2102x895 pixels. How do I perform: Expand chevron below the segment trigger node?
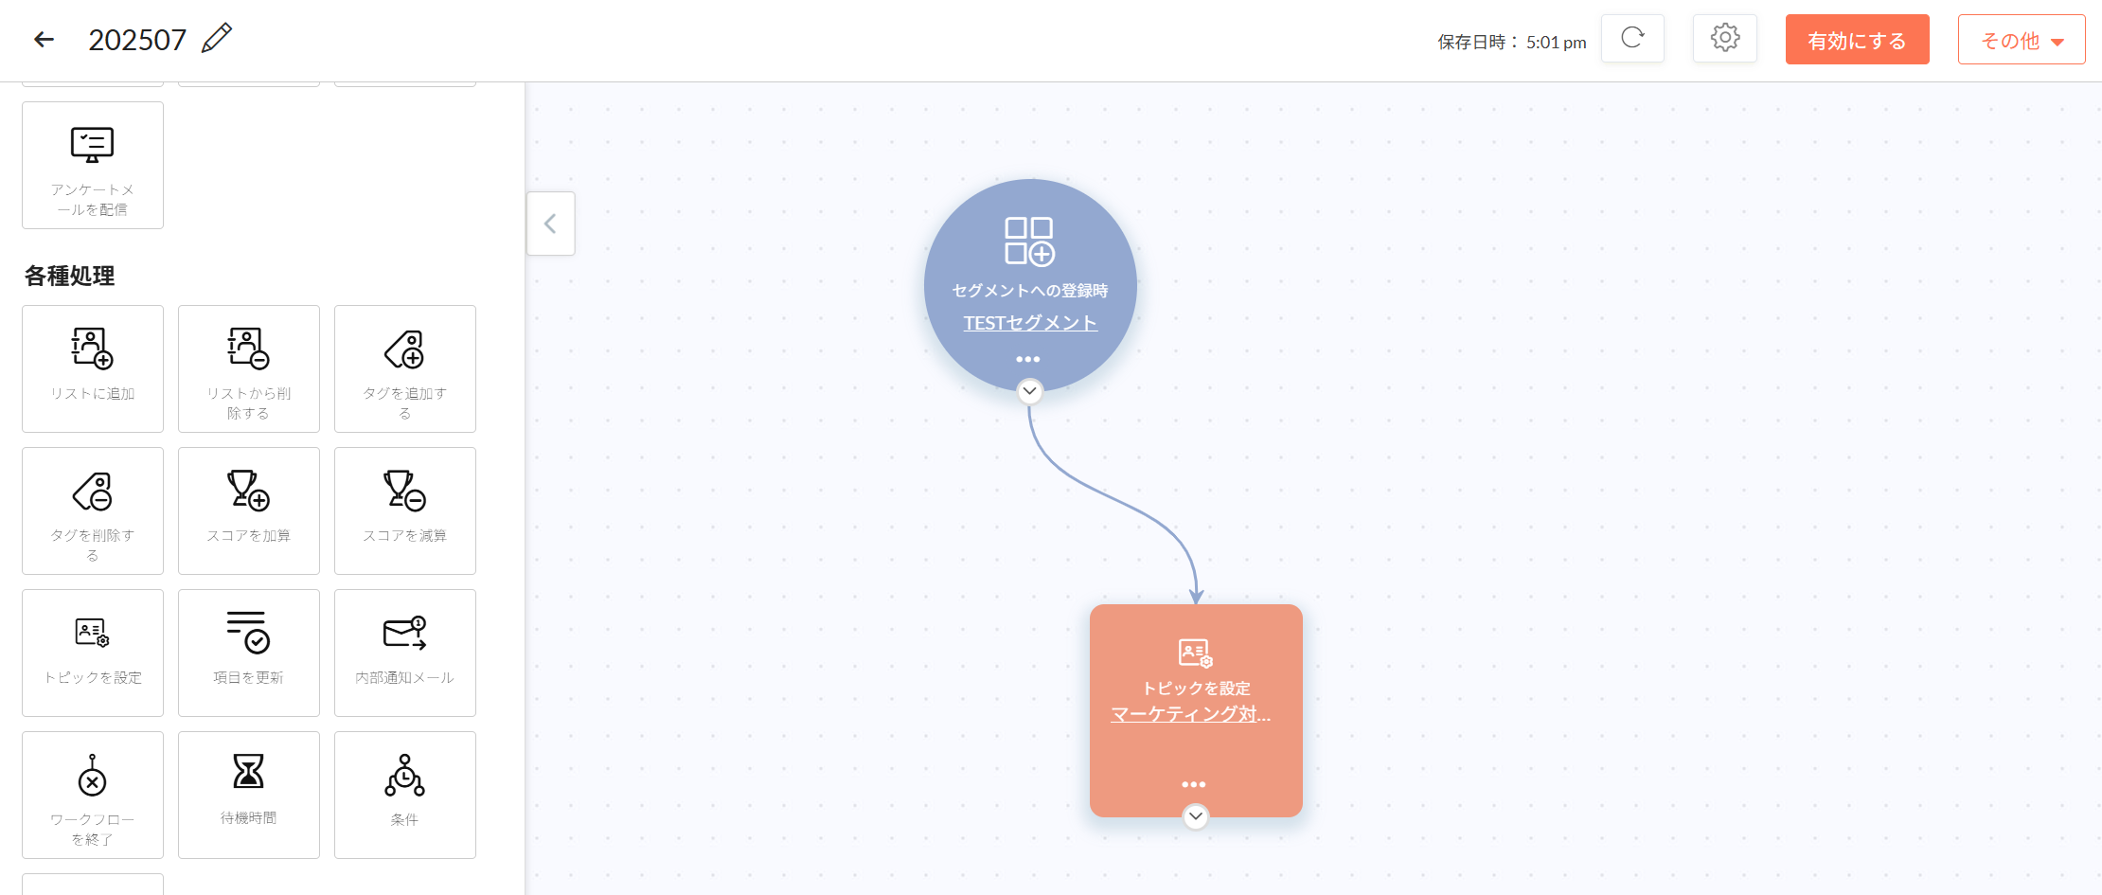[x=1029, y=391]
